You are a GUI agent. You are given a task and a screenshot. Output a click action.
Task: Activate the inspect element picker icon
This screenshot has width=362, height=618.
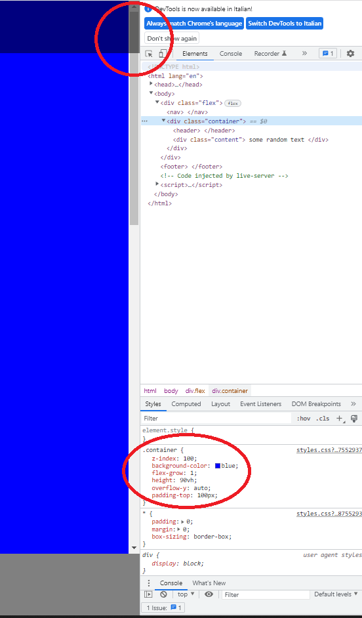coord(149,54)
